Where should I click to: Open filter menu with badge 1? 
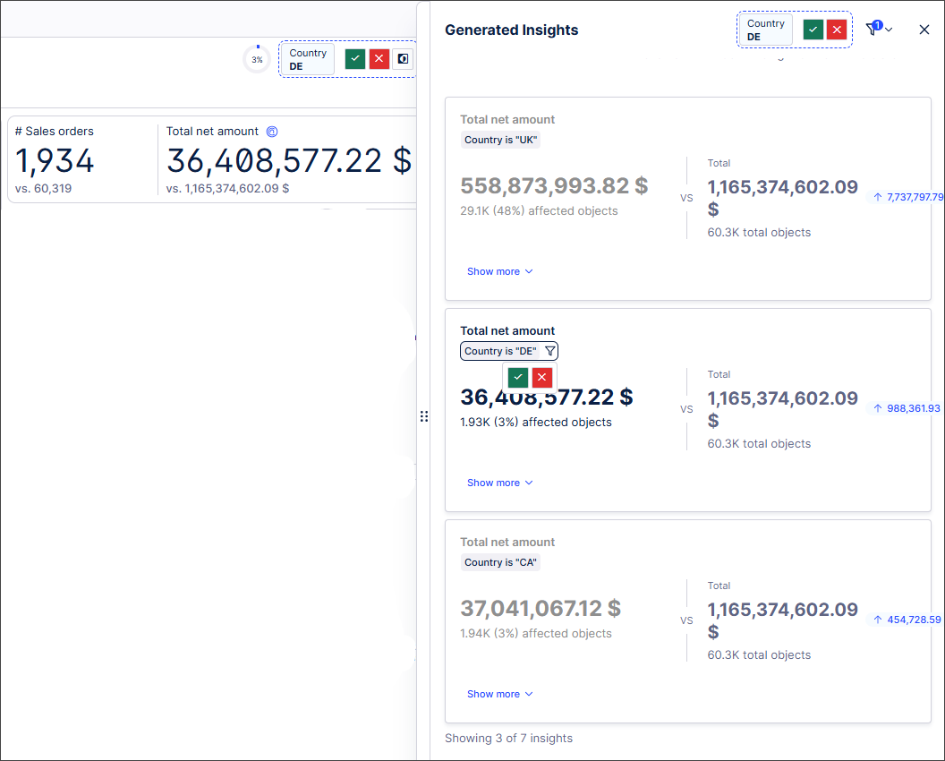(x=879, y=29)
